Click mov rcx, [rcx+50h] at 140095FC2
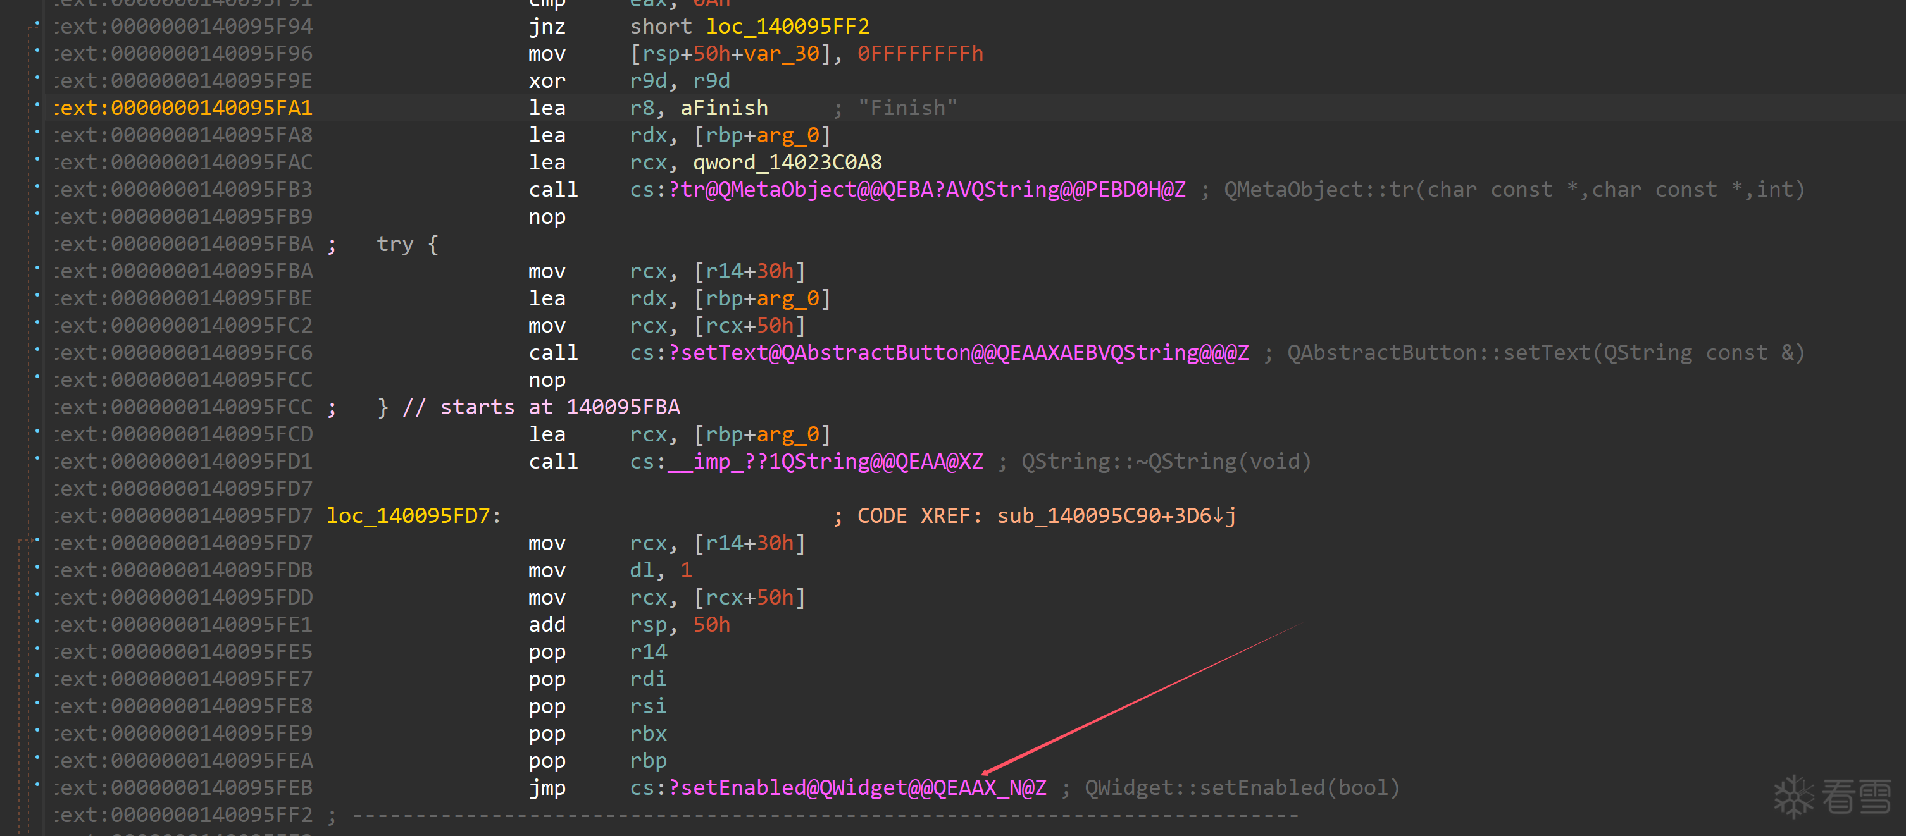The height and width of the screenshot is (836, 1906). coord(668,326)
